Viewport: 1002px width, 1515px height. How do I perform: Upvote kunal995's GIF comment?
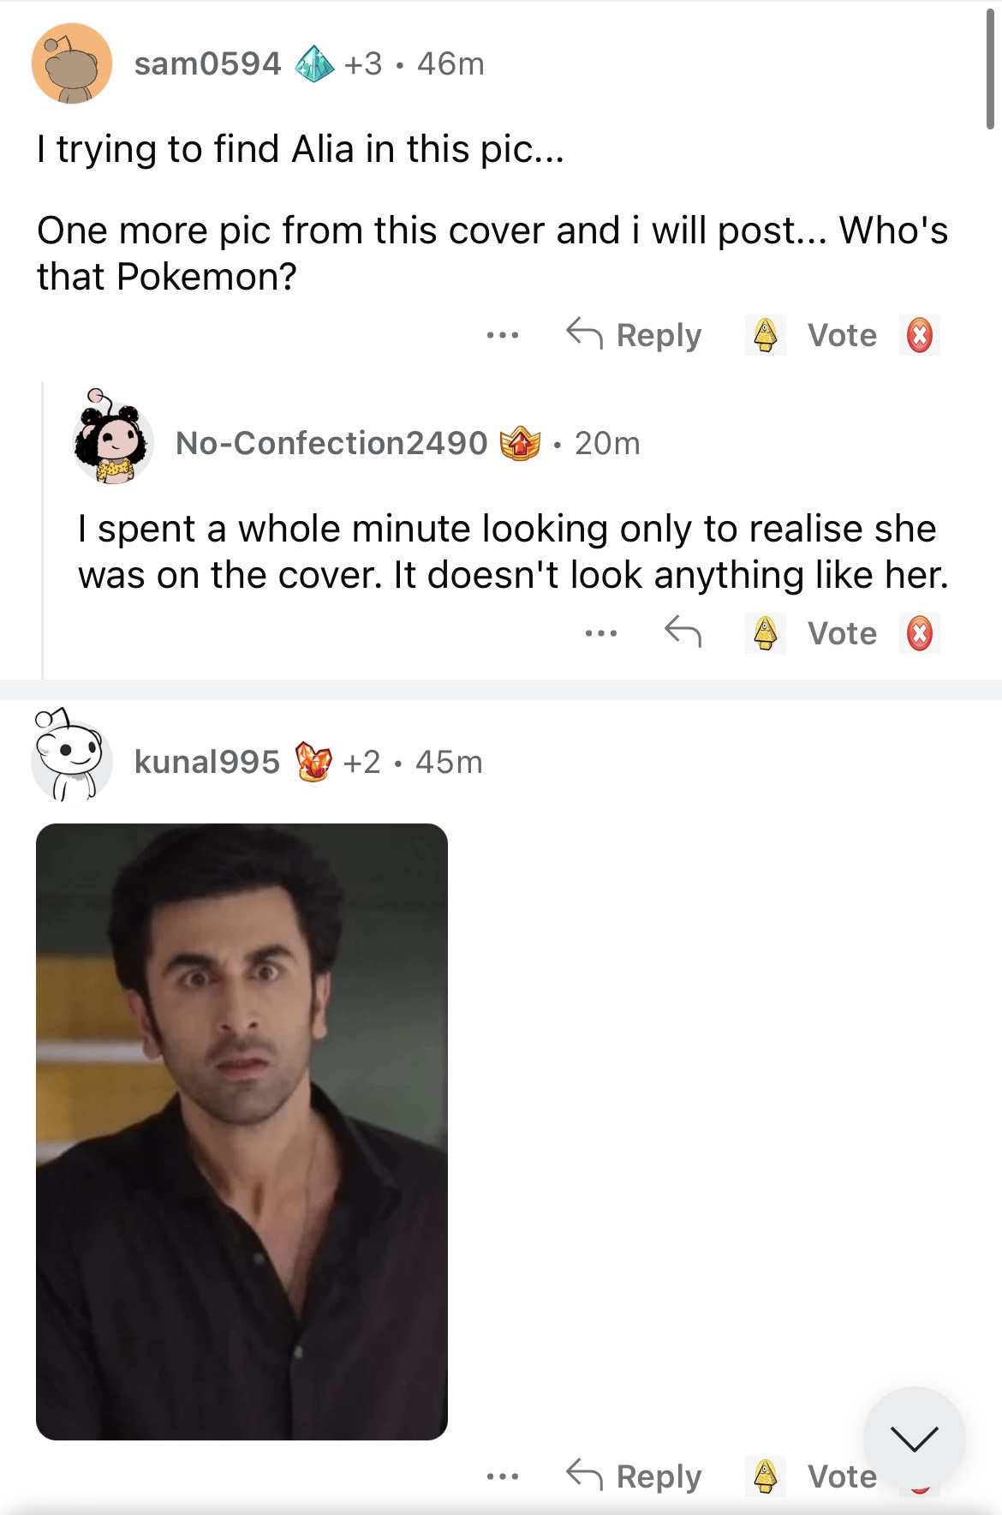point(765,1476)
